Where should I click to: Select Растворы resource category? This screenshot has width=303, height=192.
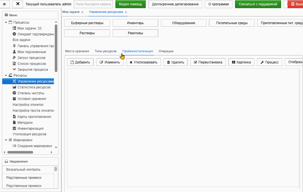point(87,33)
